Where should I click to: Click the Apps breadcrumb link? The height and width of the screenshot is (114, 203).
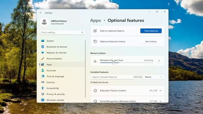[x=95, y=20]
